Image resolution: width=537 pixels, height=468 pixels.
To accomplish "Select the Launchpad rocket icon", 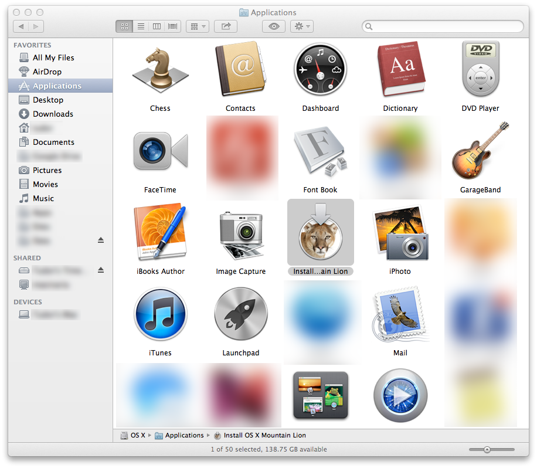I will tap(241, 314).
